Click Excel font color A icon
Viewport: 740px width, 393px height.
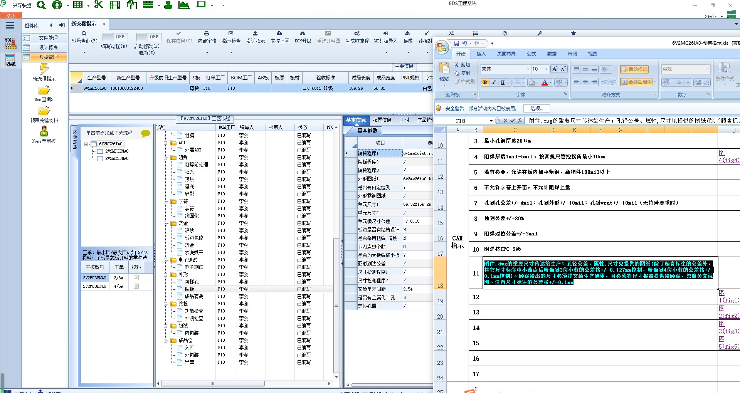[545, 82]
